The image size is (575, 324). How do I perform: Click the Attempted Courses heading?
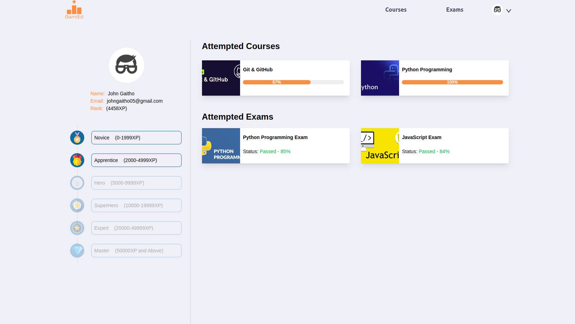241,46
